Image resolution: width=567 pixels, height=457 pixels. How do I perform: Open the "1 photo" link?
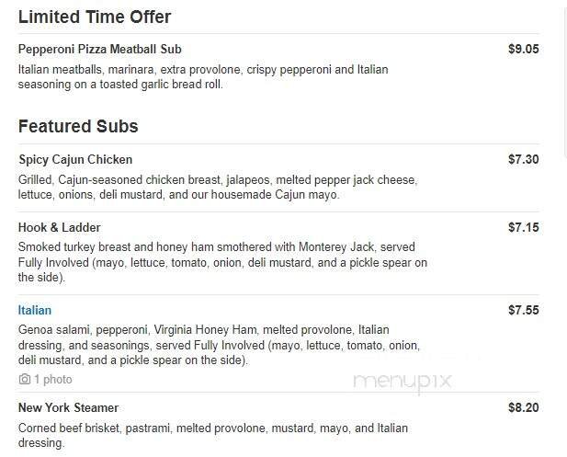tap(52, 380)
